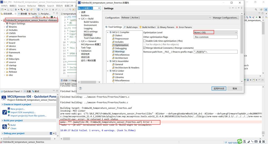
Task: Collapse the C/C++ Build category
Action: click(x=79, y=19)
